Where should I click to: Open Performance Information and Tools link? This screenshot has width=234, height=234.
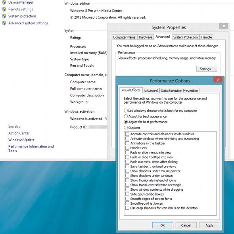(x=31, y=148)
